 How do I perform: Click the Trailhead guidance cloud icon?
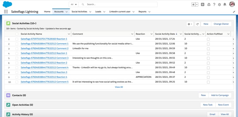tap(209, 4)
